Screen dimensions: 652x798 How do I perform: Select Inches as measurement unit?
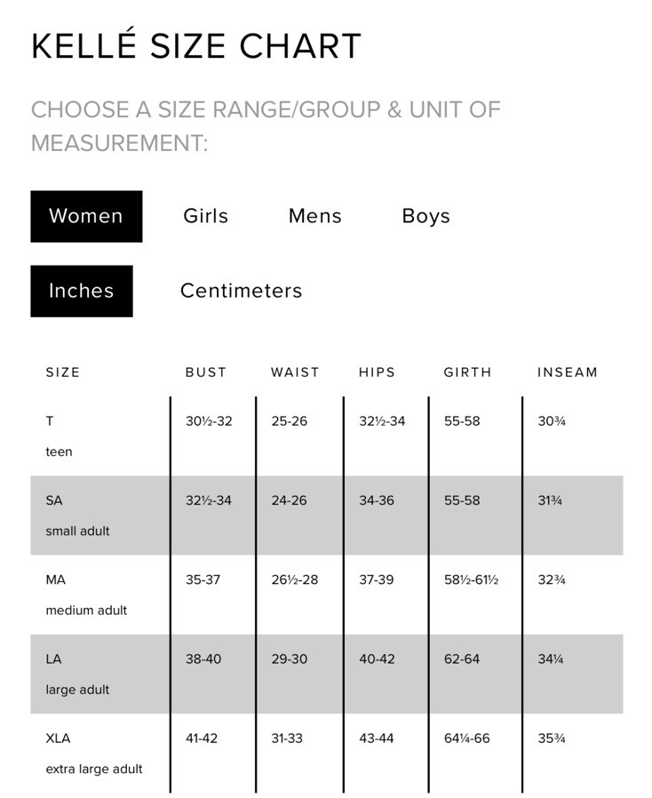[82, 291]
